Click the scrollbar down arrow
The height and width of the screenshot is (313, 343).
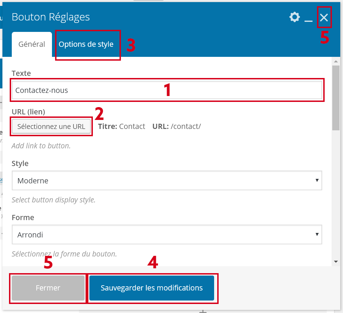point(336,262)
